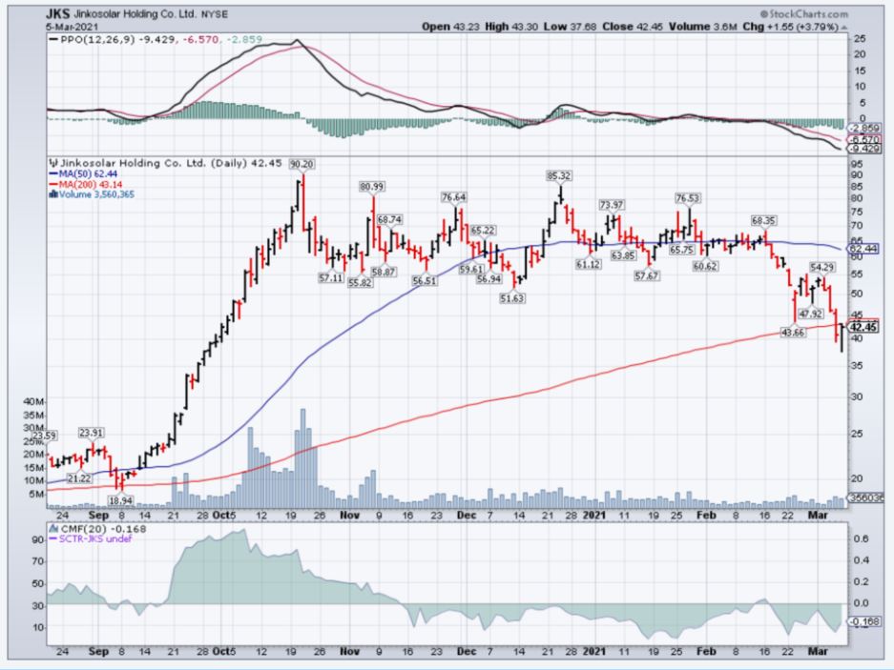Click the 65.75 price label

[x=682, y=249]
